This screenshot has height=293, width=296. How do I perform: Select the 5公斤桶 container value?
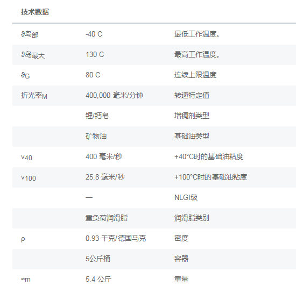click(x=98, y=259)
